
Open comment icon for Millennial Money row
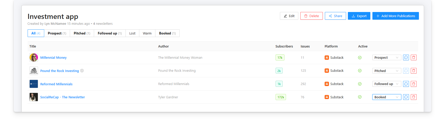(x=406, y=57)
